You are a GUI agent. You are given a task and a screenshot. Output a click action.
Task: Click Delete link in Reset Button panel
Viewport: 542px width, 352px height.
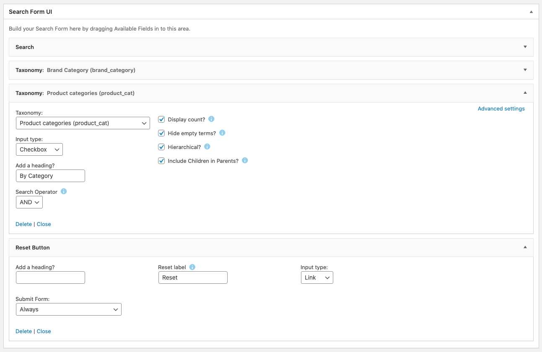click(23, 331)
